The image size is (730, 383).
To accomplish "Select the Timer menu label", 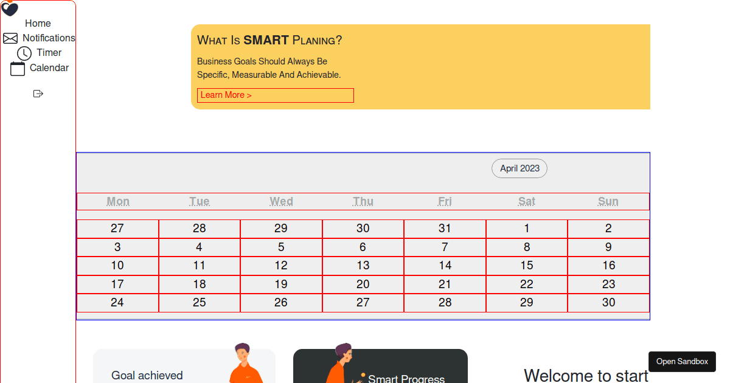I will tap(49, 53).
